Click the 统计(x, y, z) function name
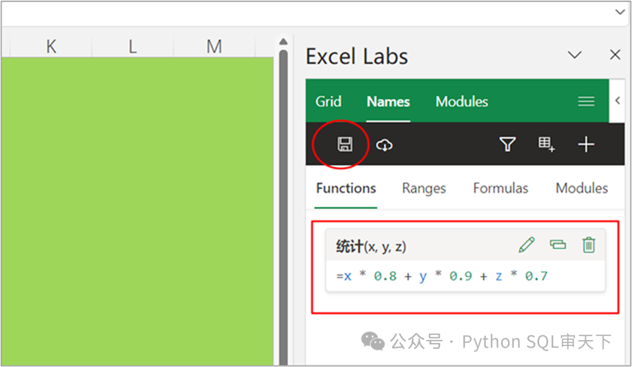This screenshot has height=367, width=632. point(371,246)
